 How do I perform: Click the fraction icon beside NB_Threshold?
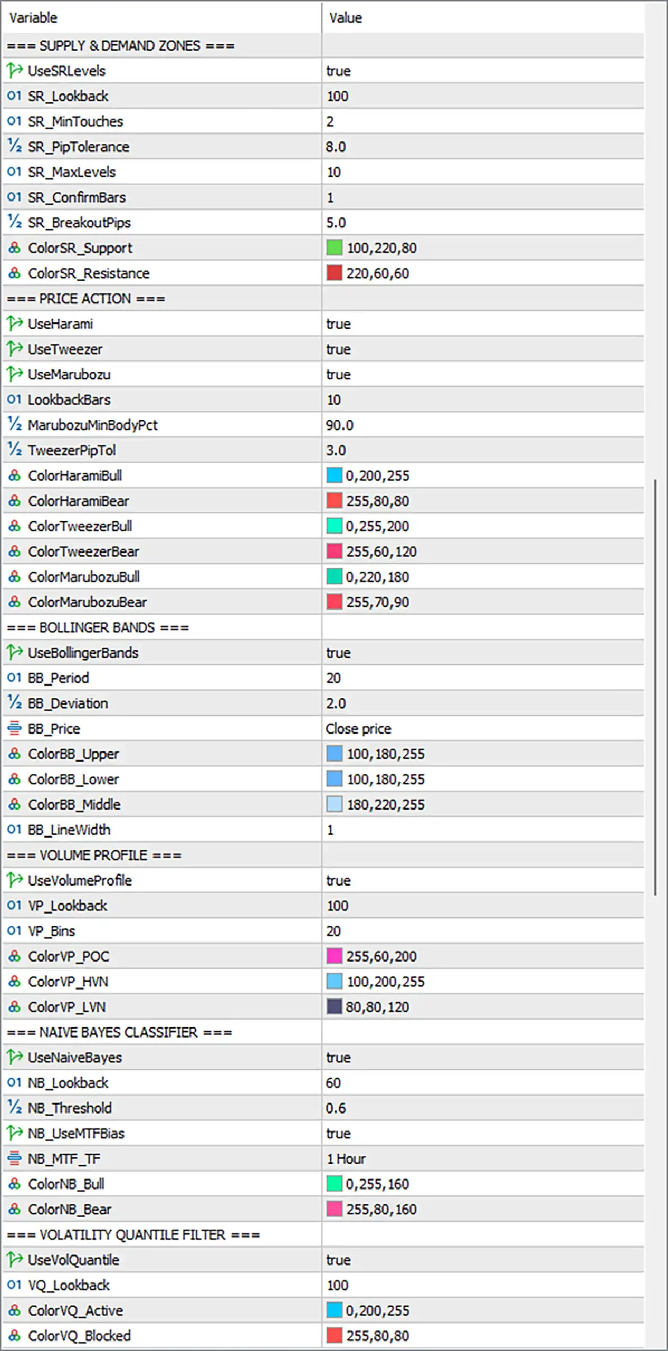pyautogui.click(x=14, y=1107)
